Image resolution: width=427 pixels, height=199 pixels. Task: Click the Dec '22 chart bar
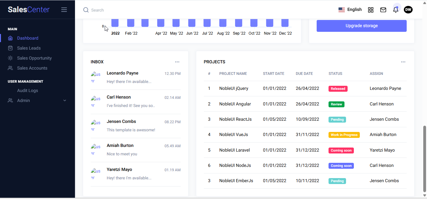click(285, 23)
